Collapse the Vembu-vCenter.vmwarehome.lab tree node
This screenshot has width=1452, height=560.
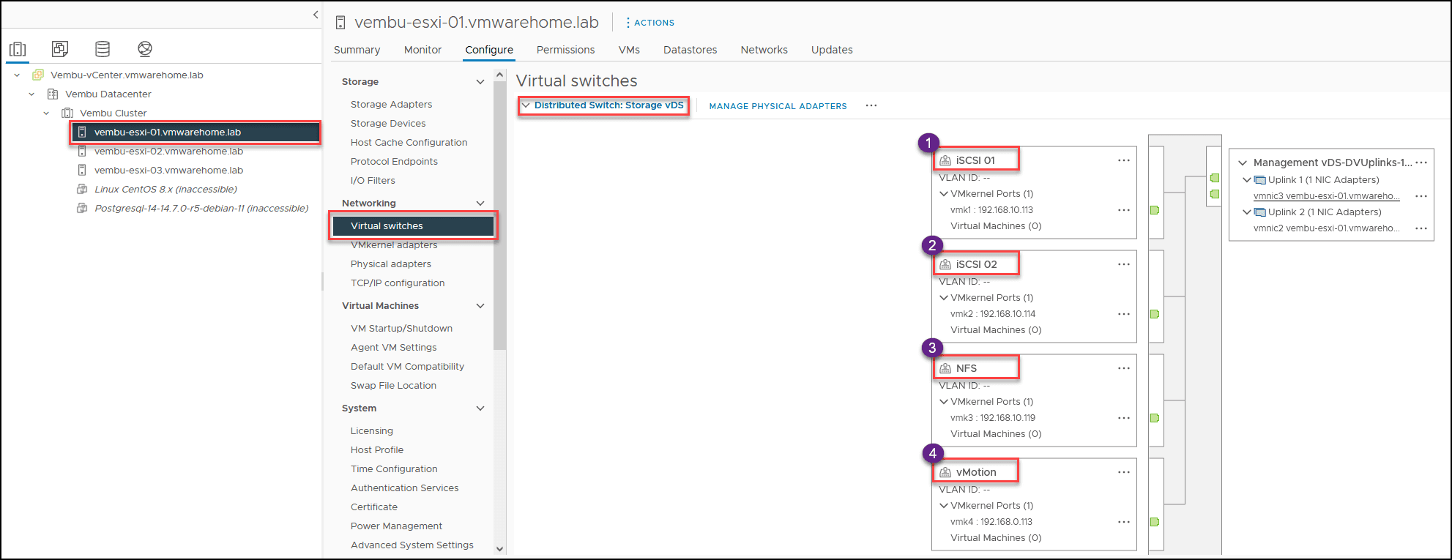click(x=17, y=75)
